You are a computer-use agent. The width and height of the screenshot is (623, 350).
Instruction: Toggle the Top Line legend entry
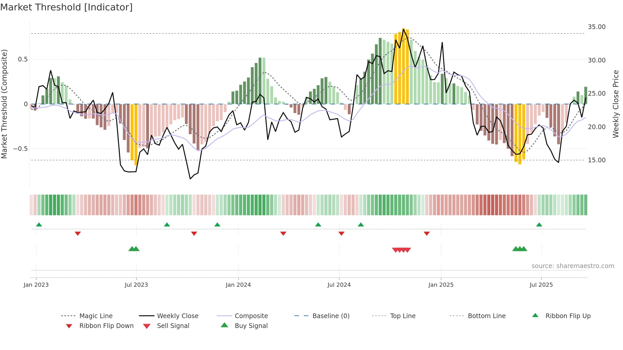click(394, 316)
